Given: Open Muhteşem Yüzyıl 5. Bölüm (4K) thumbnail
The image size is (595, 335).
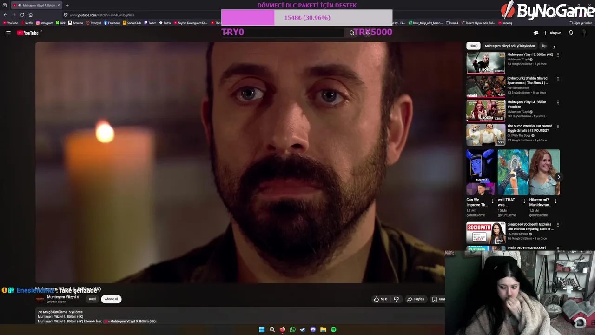Looking at the screenshot, I should point(486,63).
